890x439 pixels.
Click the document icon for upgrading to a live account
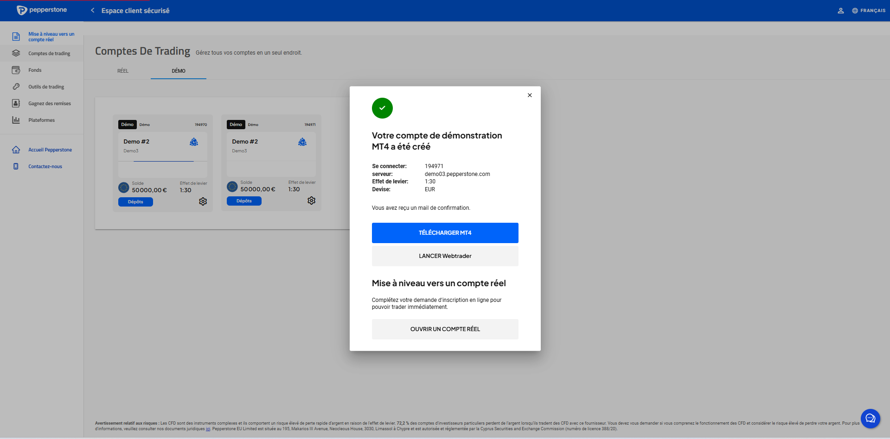[x=16, y=37]
